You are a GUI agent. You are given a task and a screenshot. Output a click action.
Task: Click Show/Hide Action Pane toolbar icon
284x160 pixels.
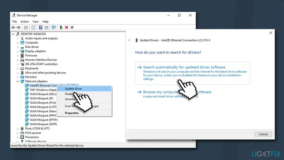tap(46, 27)
